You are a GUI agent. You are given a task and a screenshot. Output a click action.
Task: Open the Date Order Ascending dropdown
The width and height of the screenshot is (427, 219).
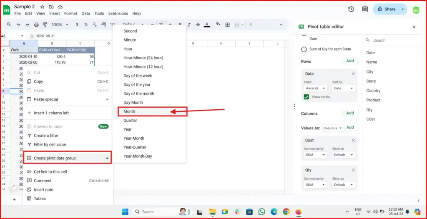coord(316,88)
